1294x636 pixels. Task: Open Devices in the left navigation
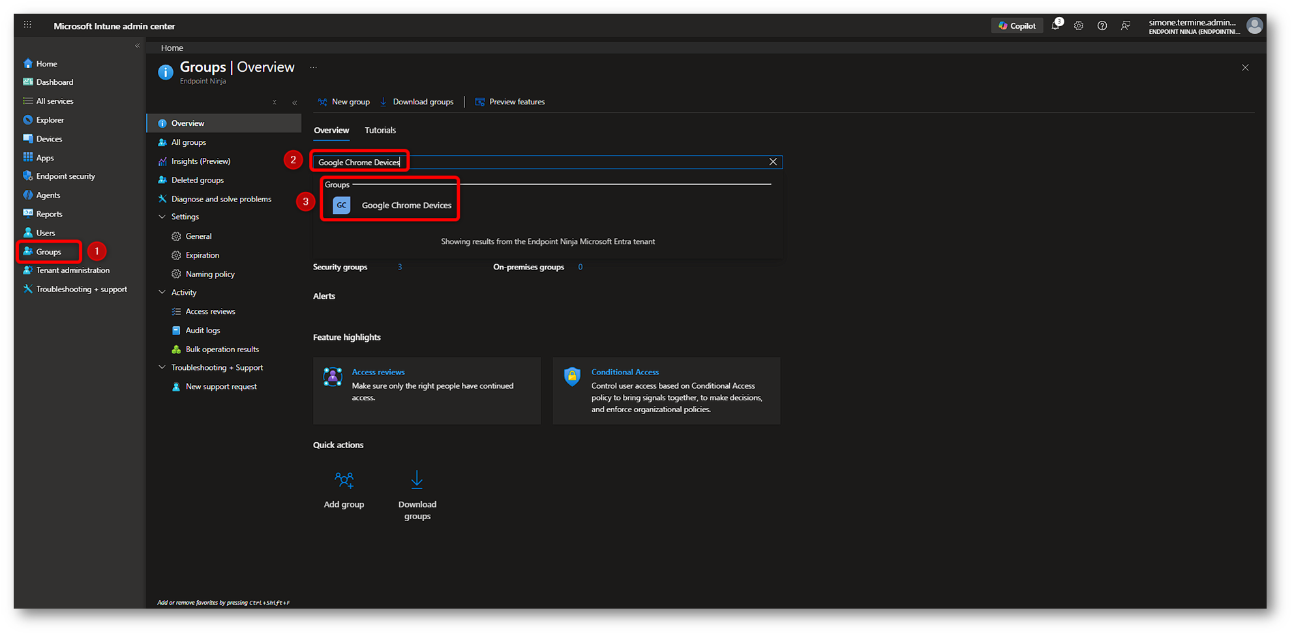pos(49,139)
